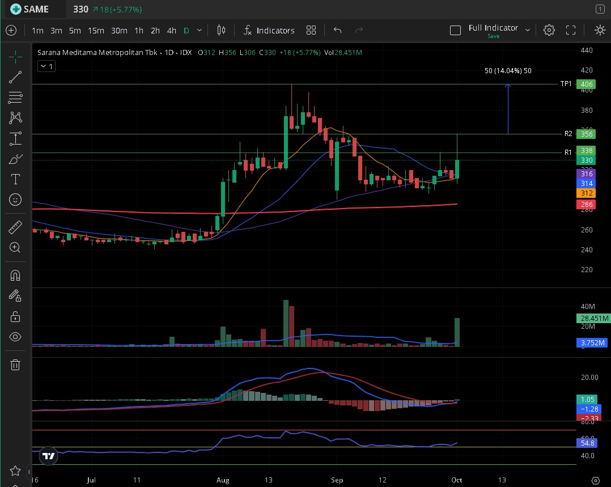Viewport: 611px width, 487px height.
Task: Hide all drawings with eye icon
Action: point(15,337)
